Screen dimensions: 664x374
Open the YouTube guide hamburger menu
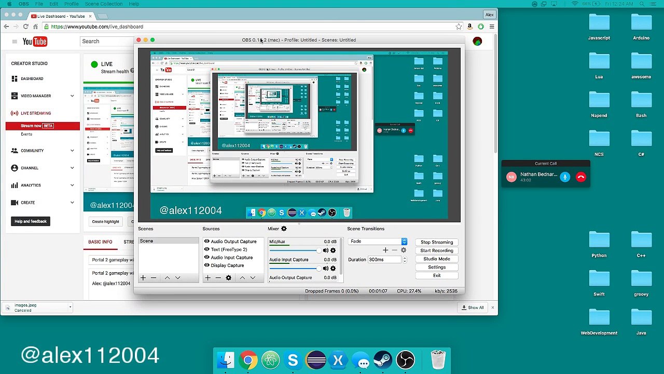click(x=15, y=42)
